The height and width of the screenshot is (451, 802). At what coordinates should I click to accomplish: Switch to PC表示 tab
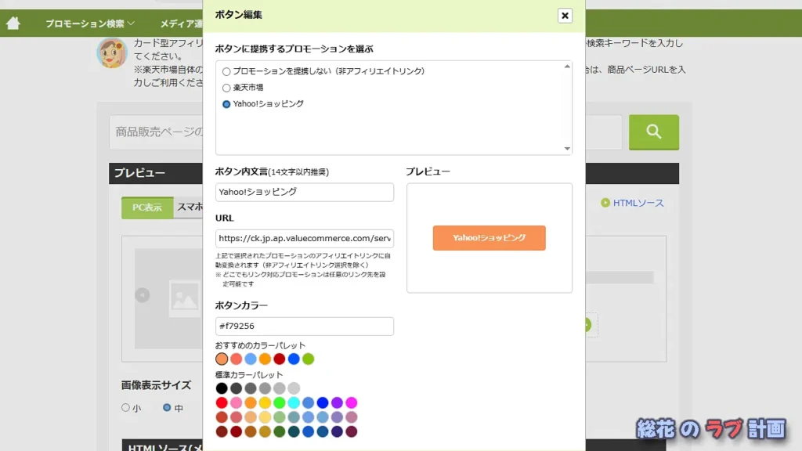147,207
